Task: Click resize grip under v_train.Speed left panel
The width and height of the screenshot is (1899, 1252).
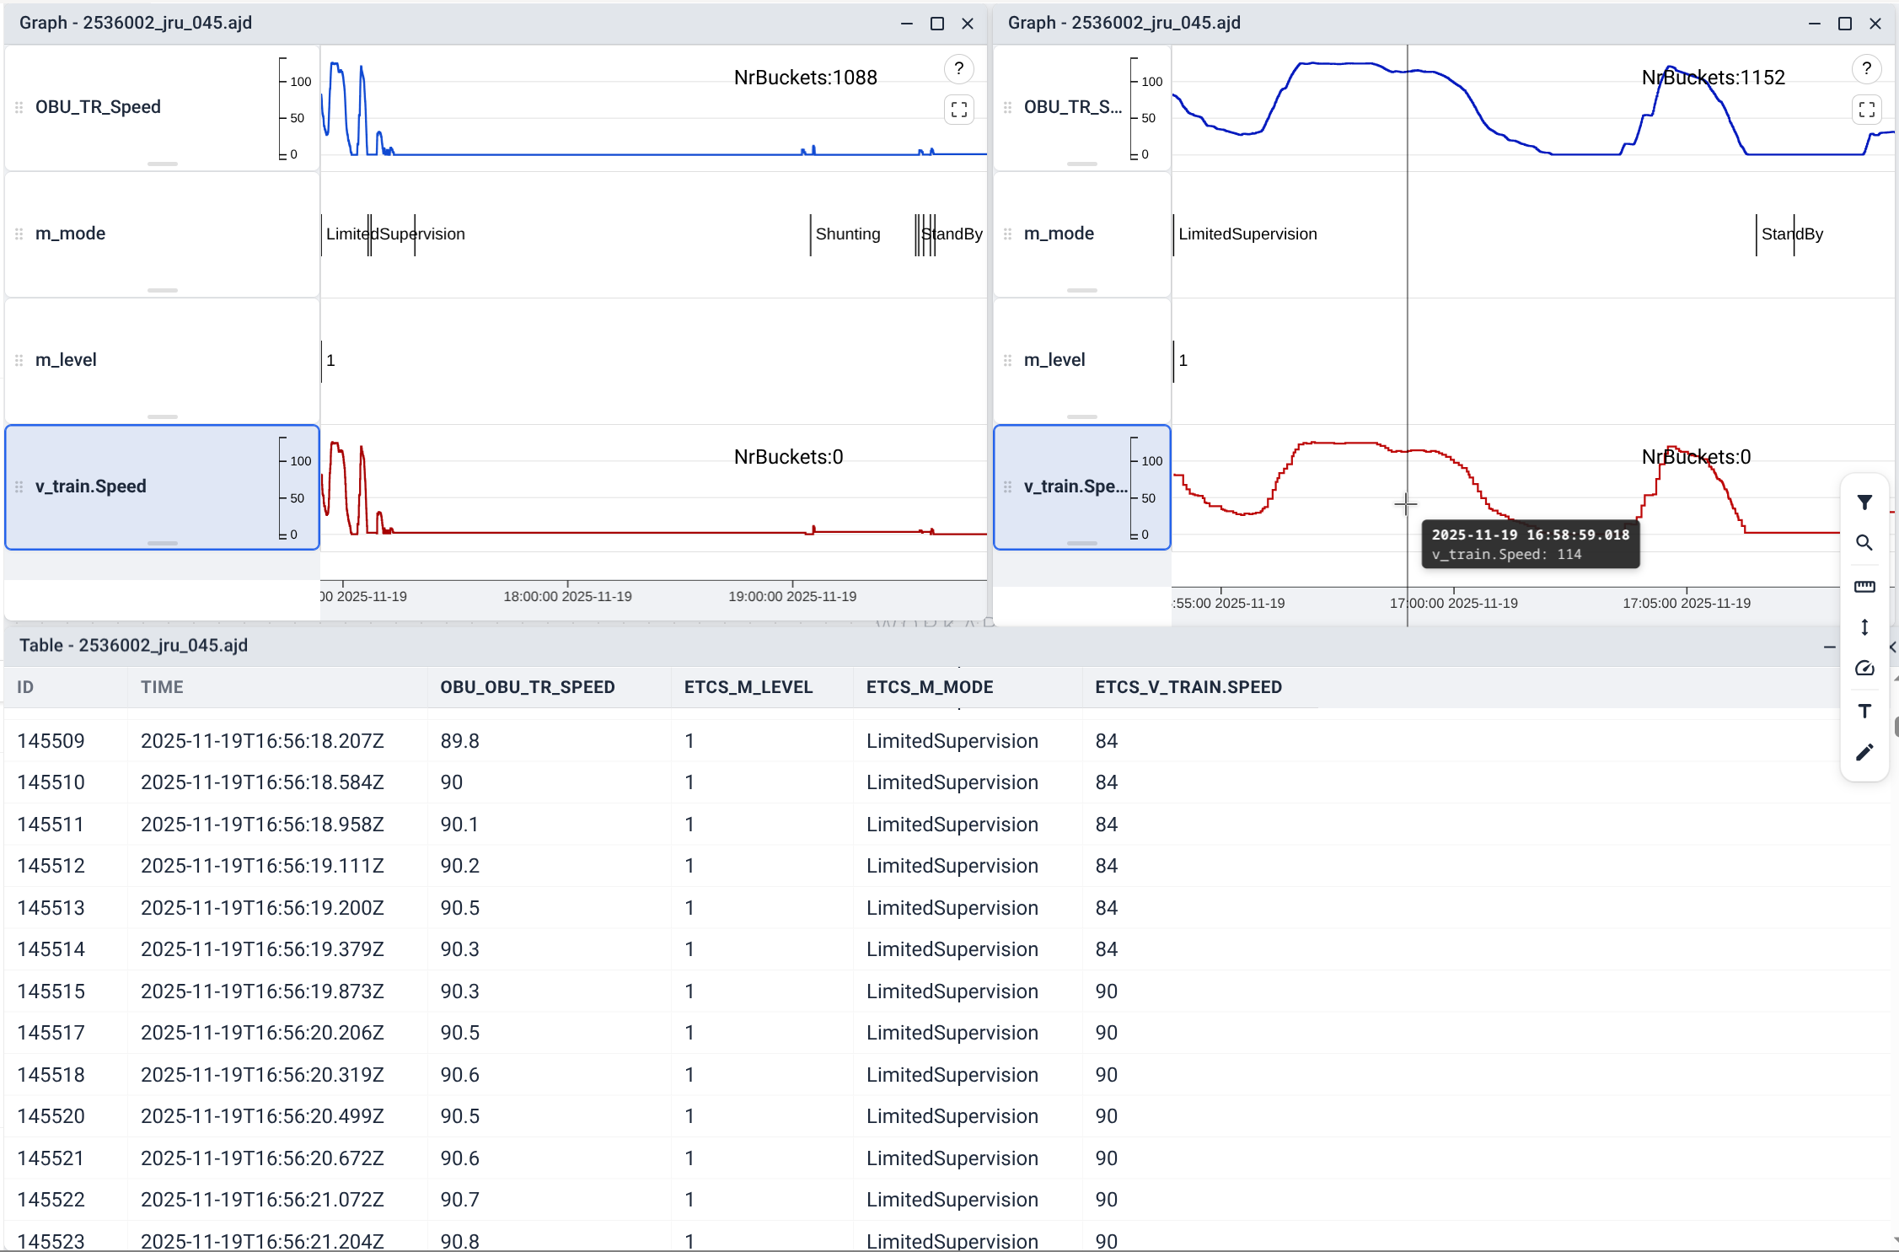Action: click(162, 543)
